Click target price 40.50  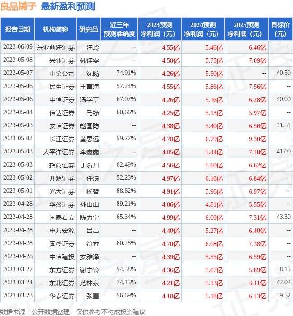tap(284, 73)
